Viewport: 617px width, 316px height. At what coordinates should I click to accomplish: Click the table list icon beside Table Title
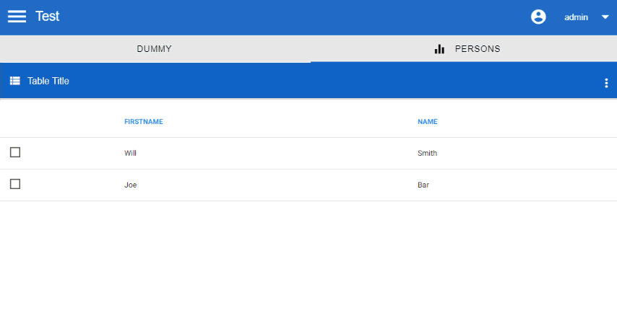pyautogui.click(x=15, y=81)
